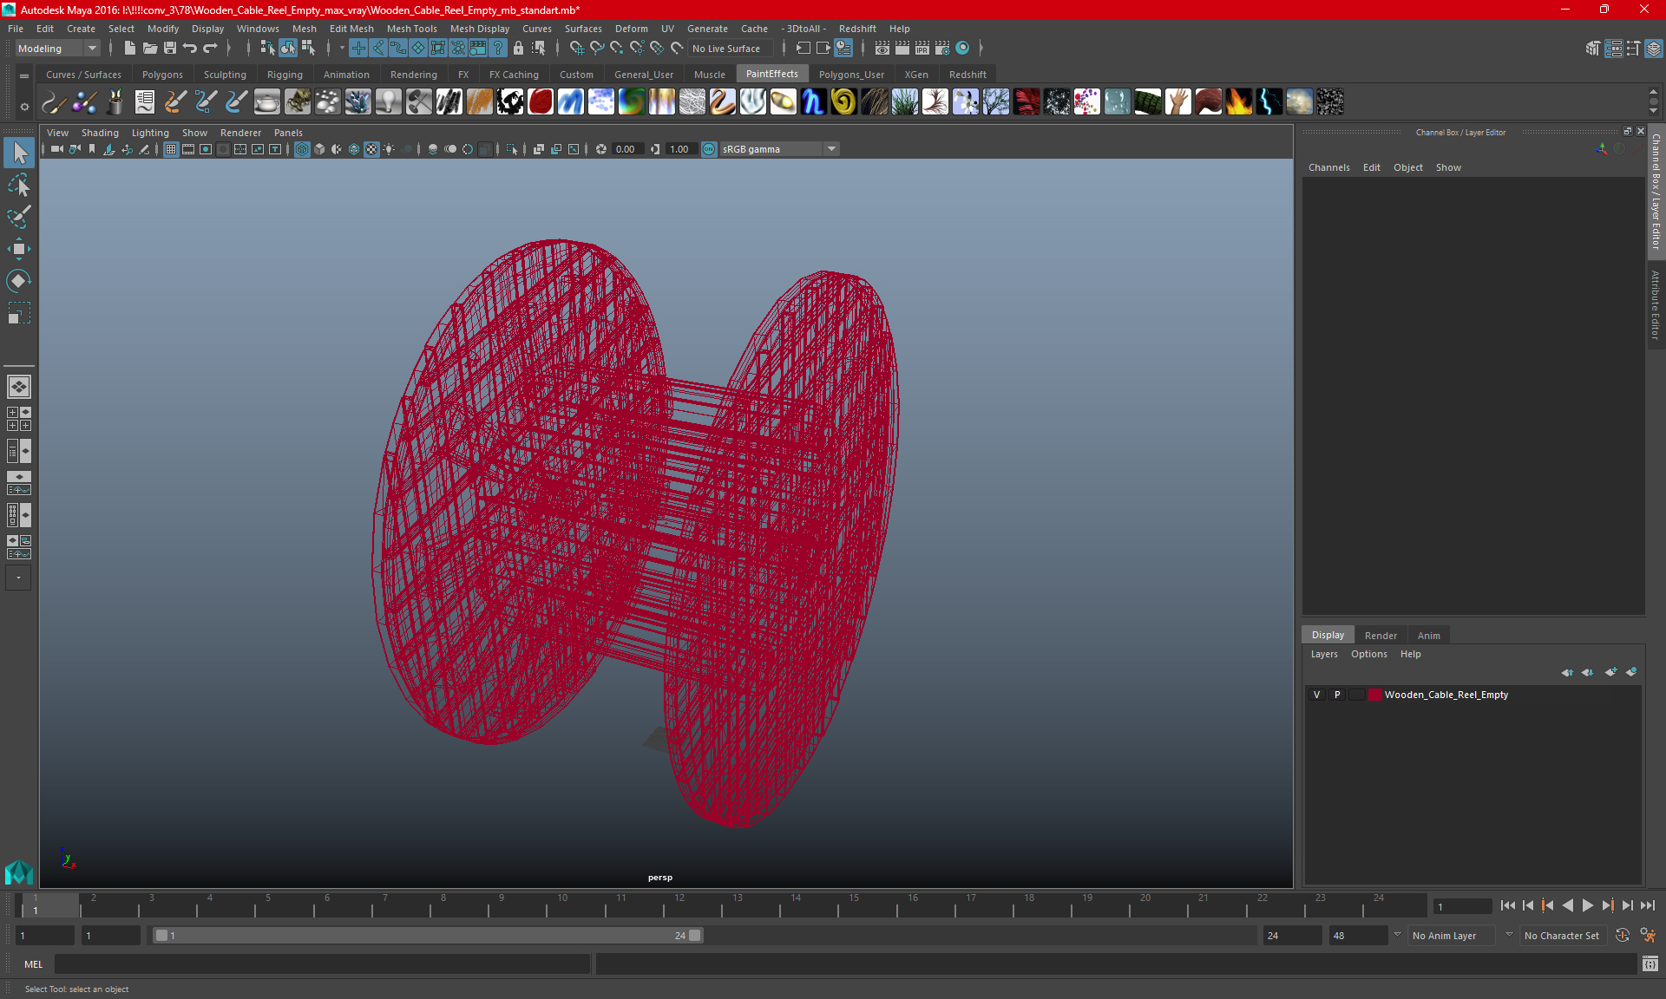1666x999 pixels.
Task: Toggle P playback of Wooden_Cable_Reel_Empty layer
Action: [x=1337, y=695]
